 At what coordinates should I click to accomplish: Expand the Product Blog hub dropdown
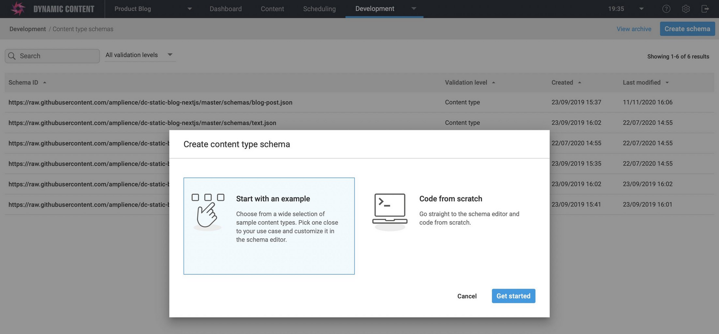[190, 9]
